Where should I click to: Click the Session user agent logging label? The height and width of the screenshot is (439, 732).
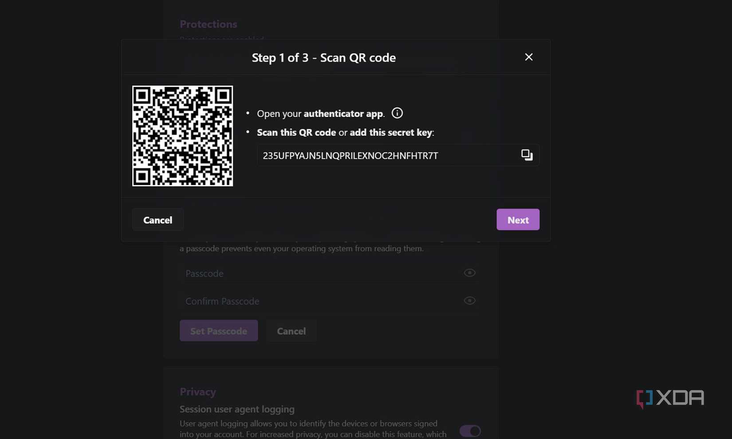[x=237, y=409]
